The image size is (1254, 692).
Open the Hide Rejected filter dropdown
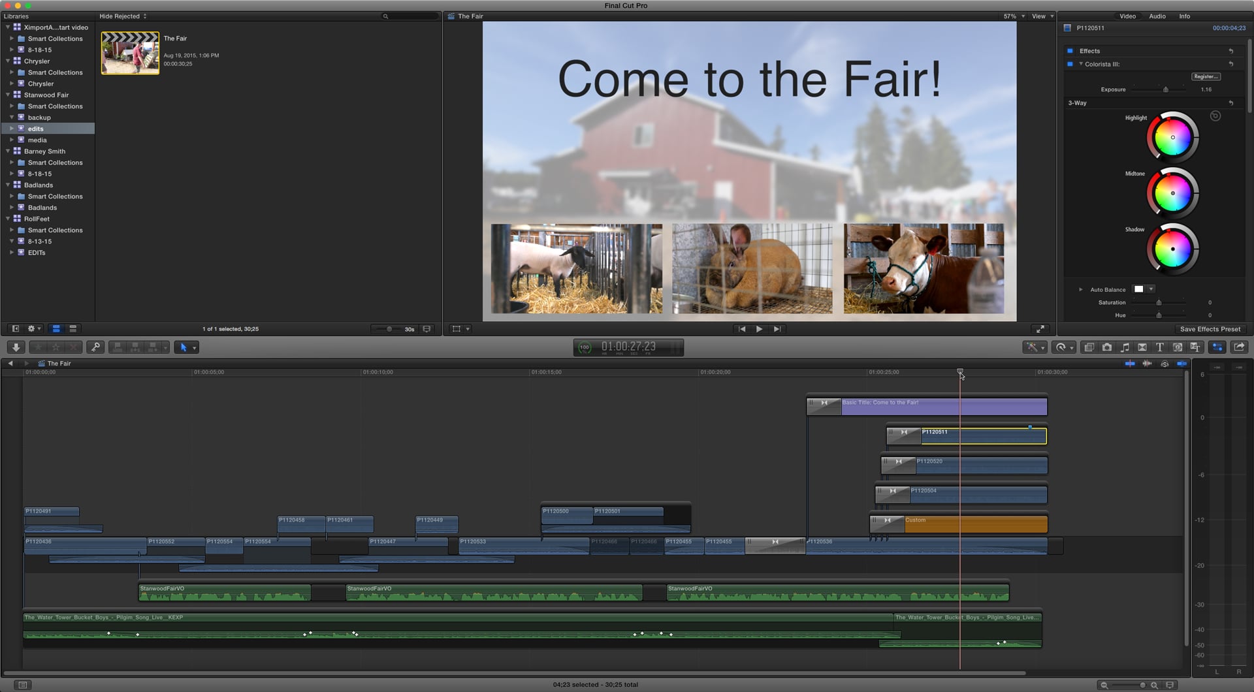point(123,16)
